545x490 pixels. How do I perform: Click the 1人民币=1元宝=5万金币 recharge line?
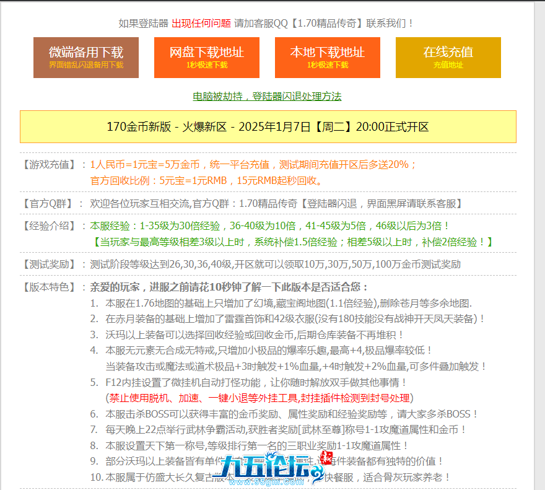(253, 165)
